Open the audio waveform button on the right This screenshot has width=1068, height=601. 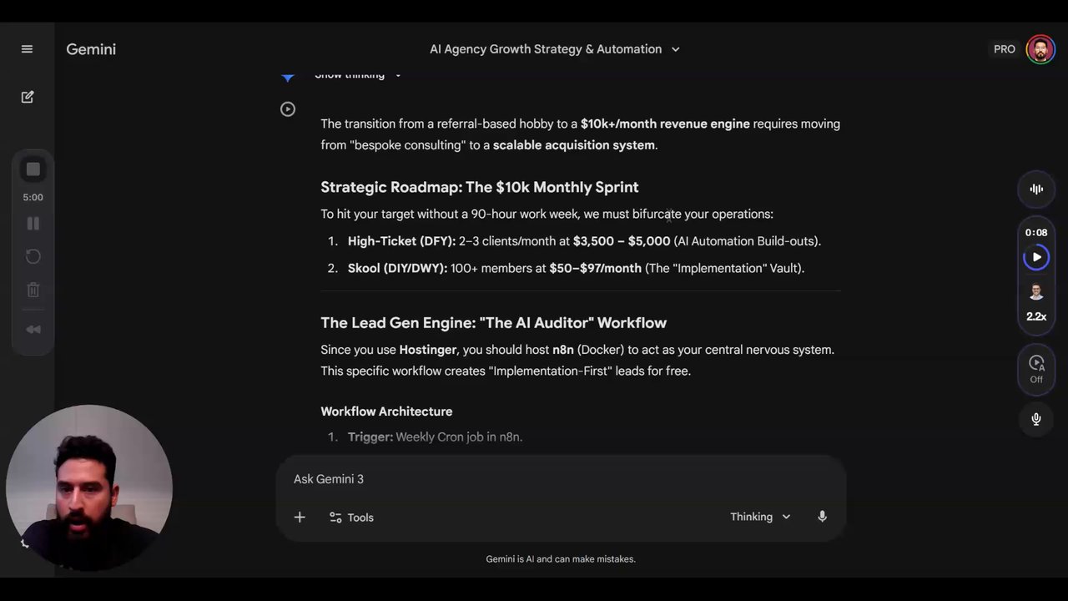tap(1036, 189)
